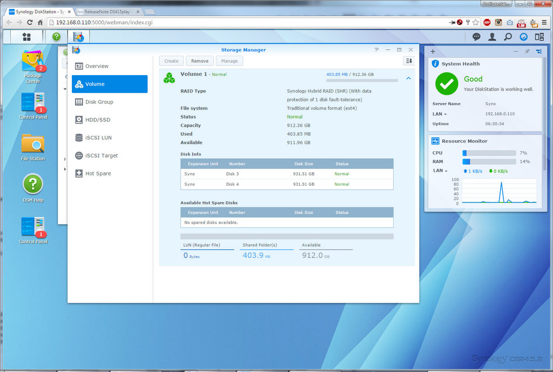Screen dimensions: 553x372
Task: Select iSCSI LUN in sidebar
Action: (x=110, y=138)
